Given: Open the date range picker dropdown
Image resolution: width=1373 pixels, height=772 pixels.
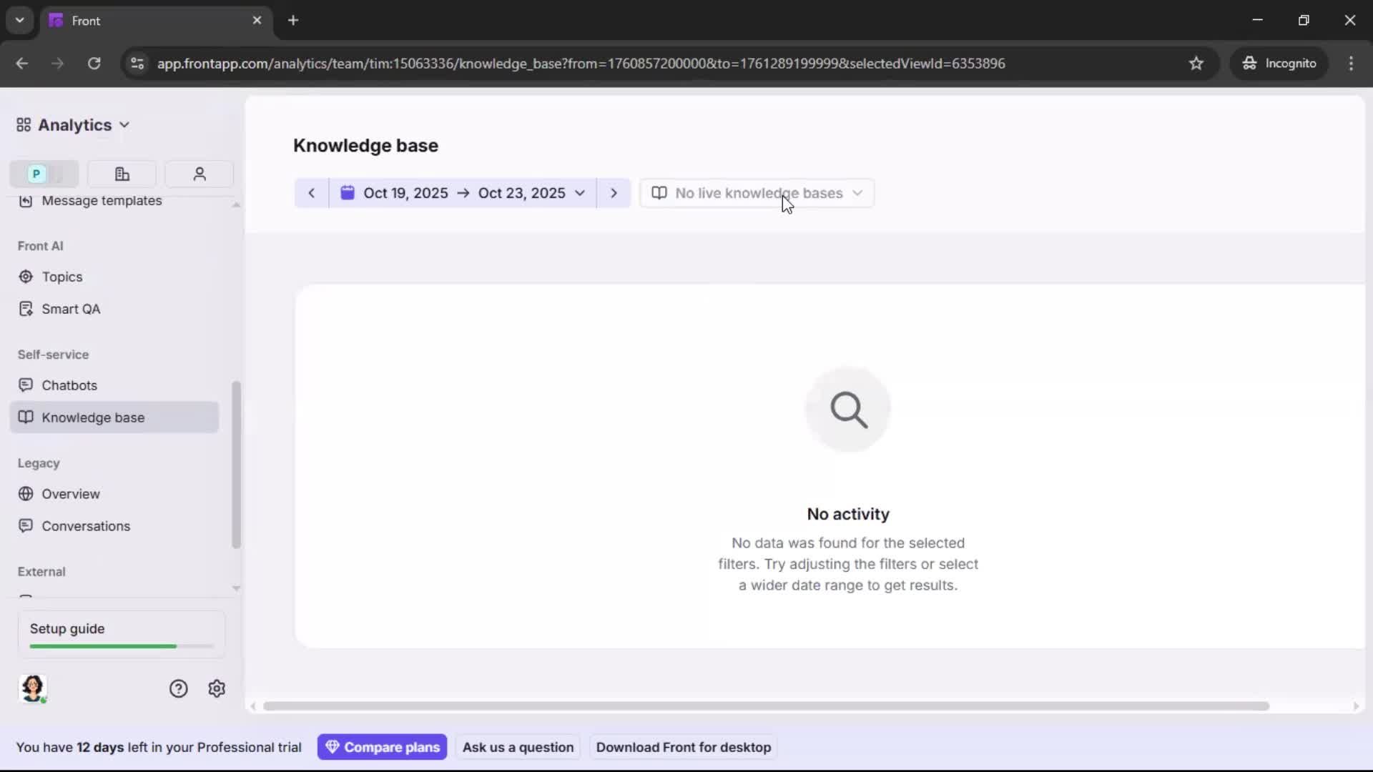Looking at the screenshot, I should tap(463, 193).
